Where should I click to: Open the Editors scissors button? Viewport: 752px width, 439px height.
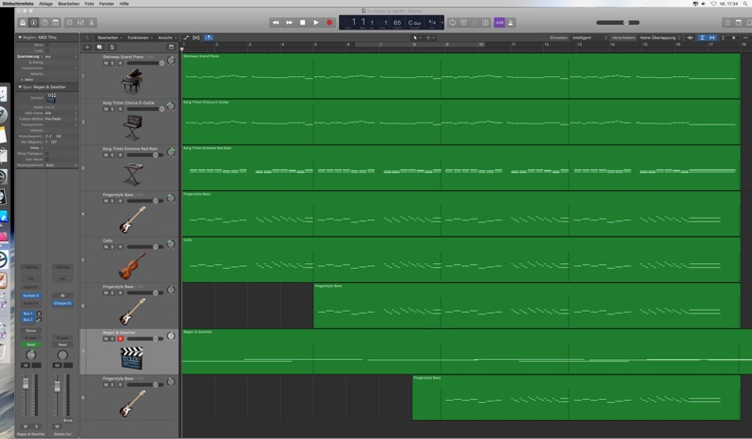pyautogui.click(x=91, y=23)
